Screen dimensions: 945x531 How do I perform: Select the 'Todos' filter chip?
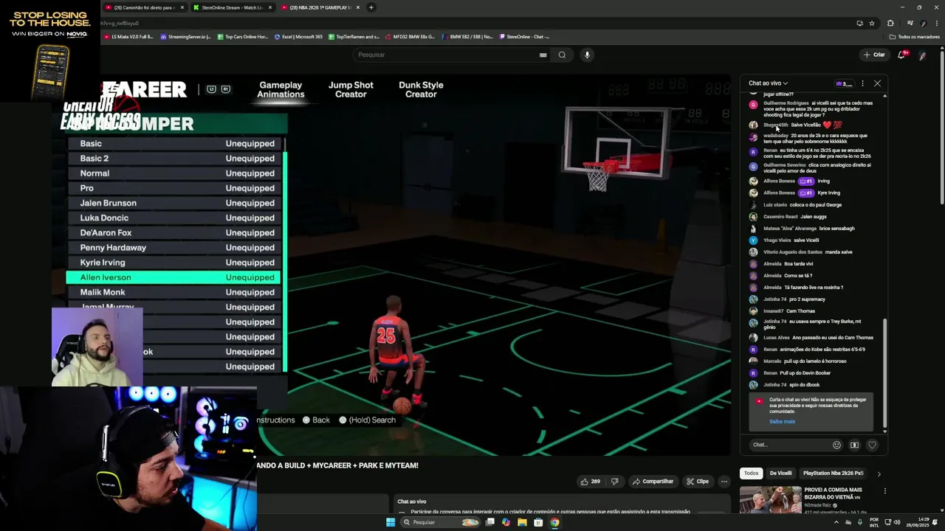[751, 473]
